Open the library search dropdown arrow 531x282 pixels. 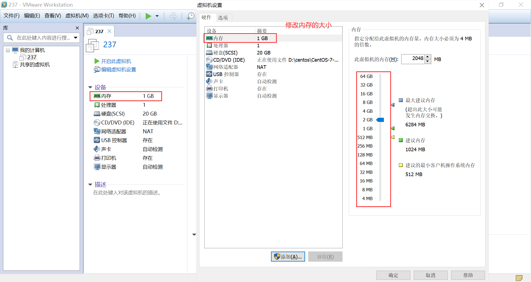coord(76,38)
